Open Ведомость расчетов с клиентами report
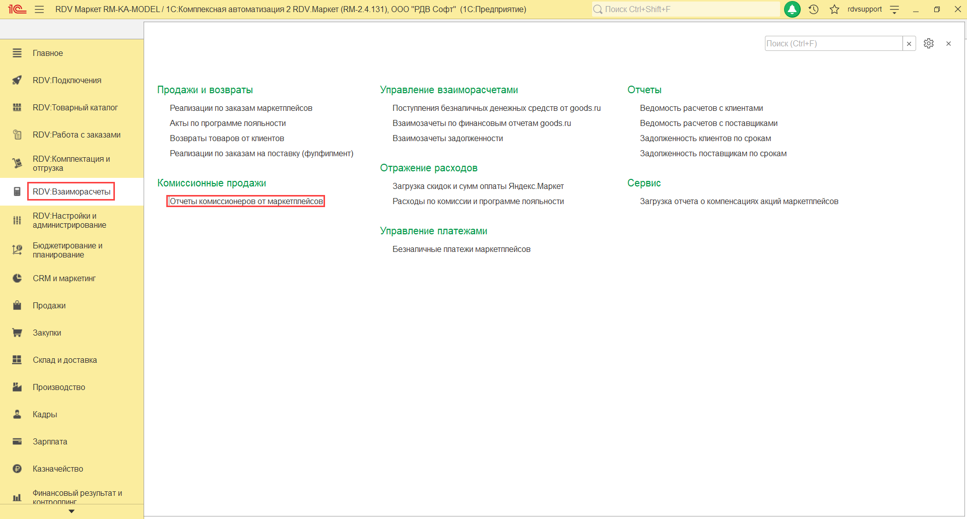 (x=701, y=108)
